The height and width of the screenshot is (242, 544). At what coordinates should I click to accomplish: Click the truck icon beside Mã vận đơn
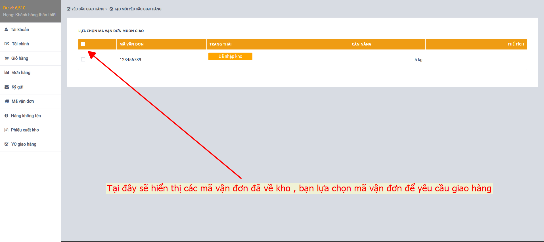[7, 101]
